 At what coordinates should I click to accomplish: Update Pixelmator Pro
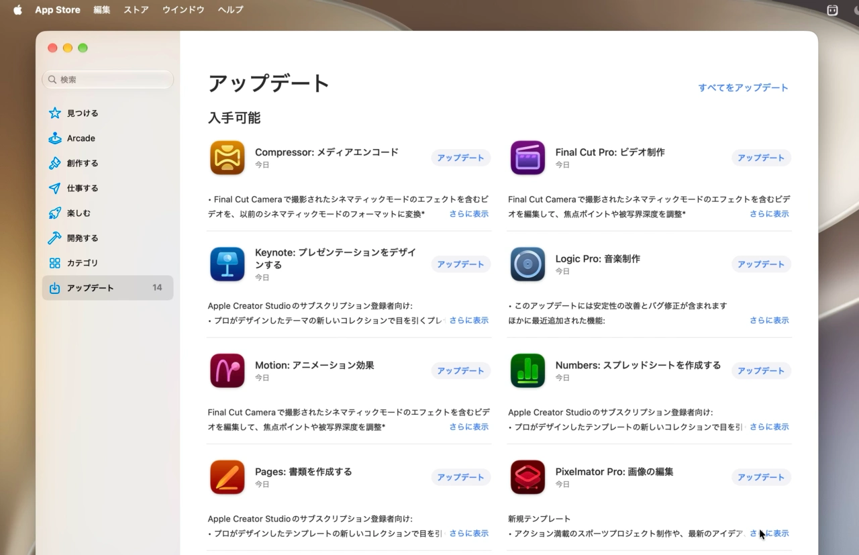point(761,477)
